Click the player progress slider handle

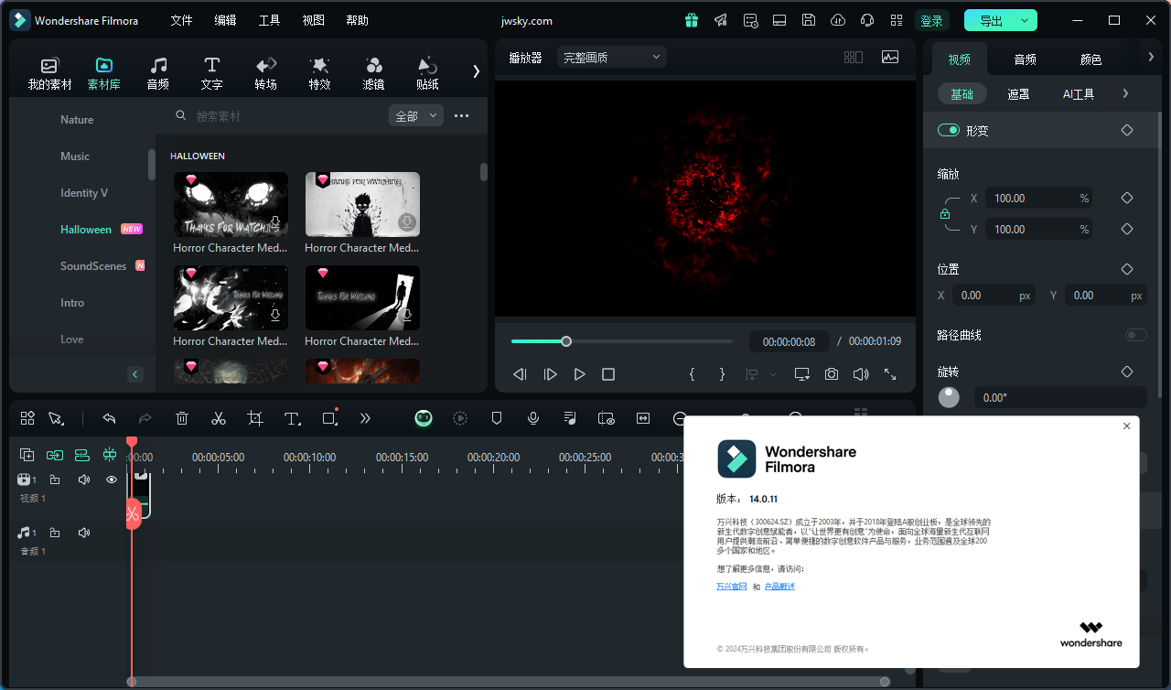tap(566, 341)
